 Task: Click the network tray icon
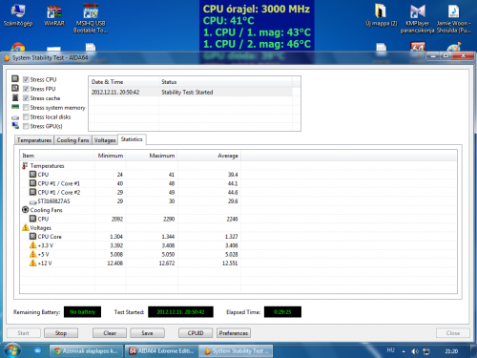click(426, 351)
